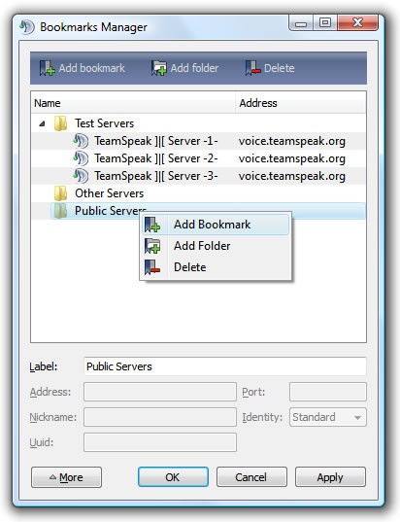Select TeamSpeak ]|[ Server -1- bookmark
This screenshot has height=522, width=400.
[x=156, y=141]
